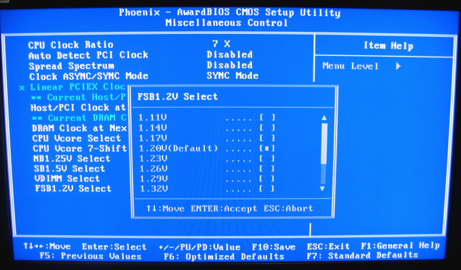Screen dimensions: 461x270
Task: Highlight CPU Vcore Select entry
Action: point(76,138)
